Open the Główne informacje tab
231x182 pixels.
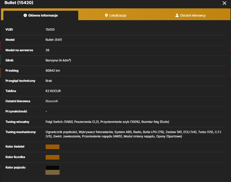tap(41, 15)
